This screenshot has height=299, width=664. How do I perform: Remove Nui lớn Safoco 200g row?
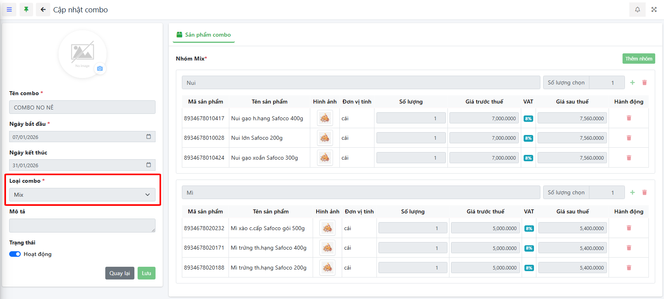pyautogui.click(x=629, y=138)
